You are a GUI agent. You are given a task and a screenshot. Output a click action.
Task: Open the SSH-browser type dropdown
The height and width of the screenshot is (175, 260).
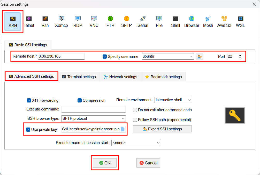(x=94, y=118)
